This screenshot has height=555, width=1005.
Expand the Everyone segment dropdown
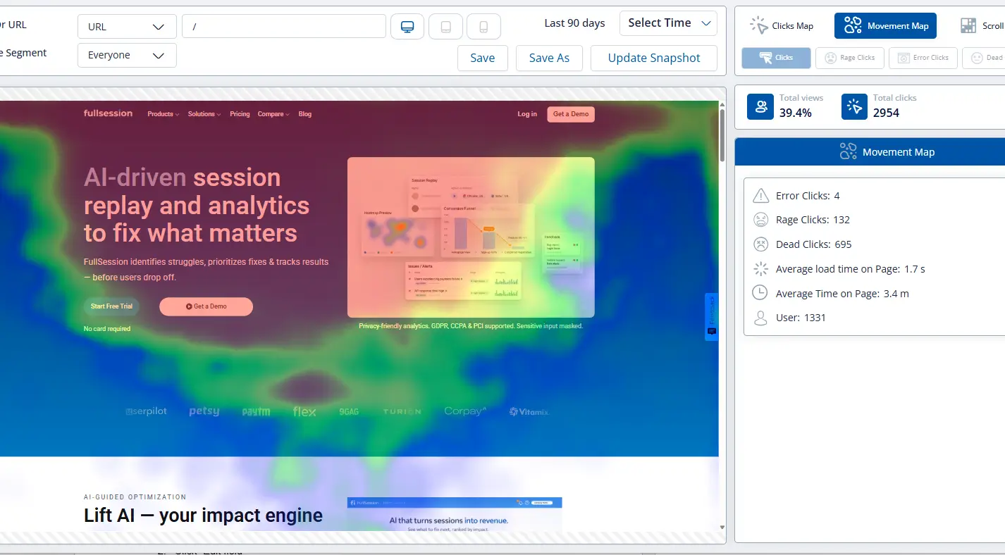pos(127,55)
